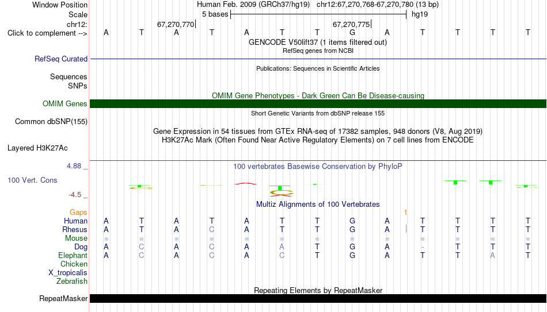
Task: Click the -4.5 lower conservation scale value
Action: pyautogui.click(x=75, y=195)
